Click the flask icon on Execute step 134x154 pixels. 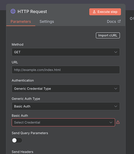(94, 12)
